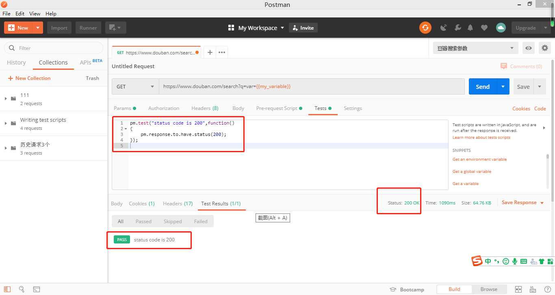Click the orange sync icon
Screen dimensions: 555x295
(x=425, y=28)
